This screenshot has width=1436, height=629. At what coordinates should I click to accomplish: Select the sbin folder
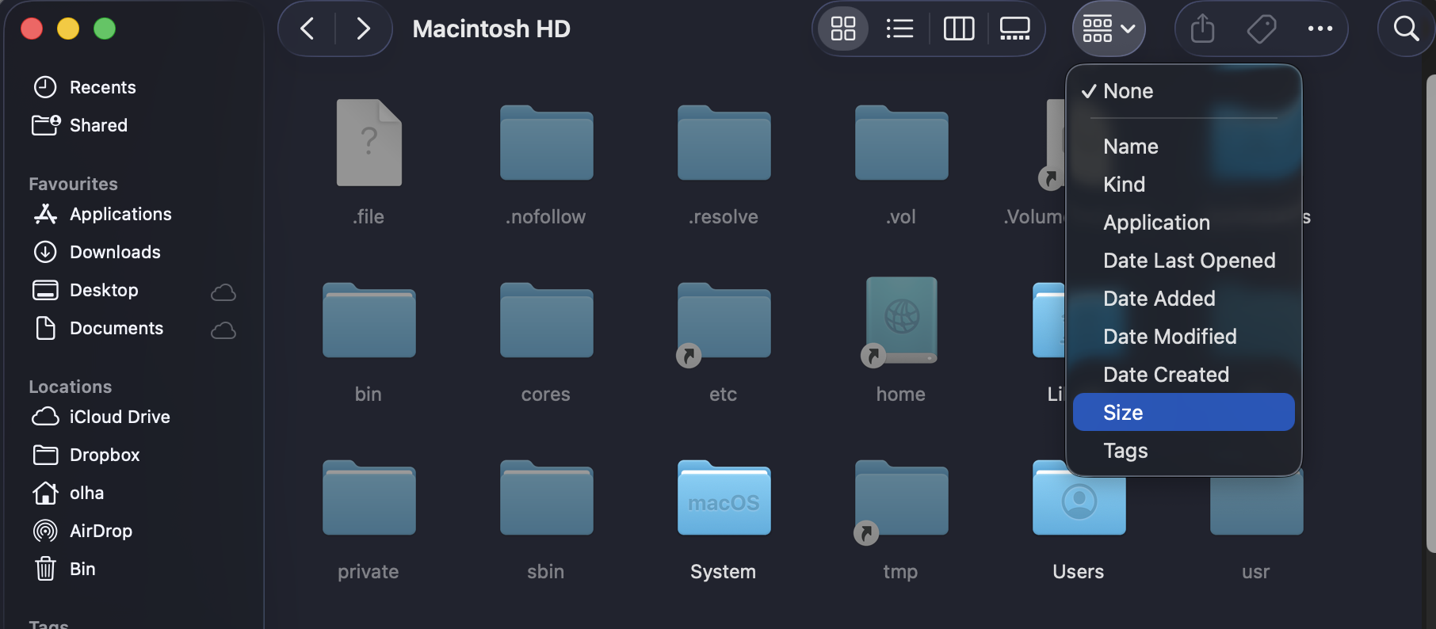tap(547, 497)
